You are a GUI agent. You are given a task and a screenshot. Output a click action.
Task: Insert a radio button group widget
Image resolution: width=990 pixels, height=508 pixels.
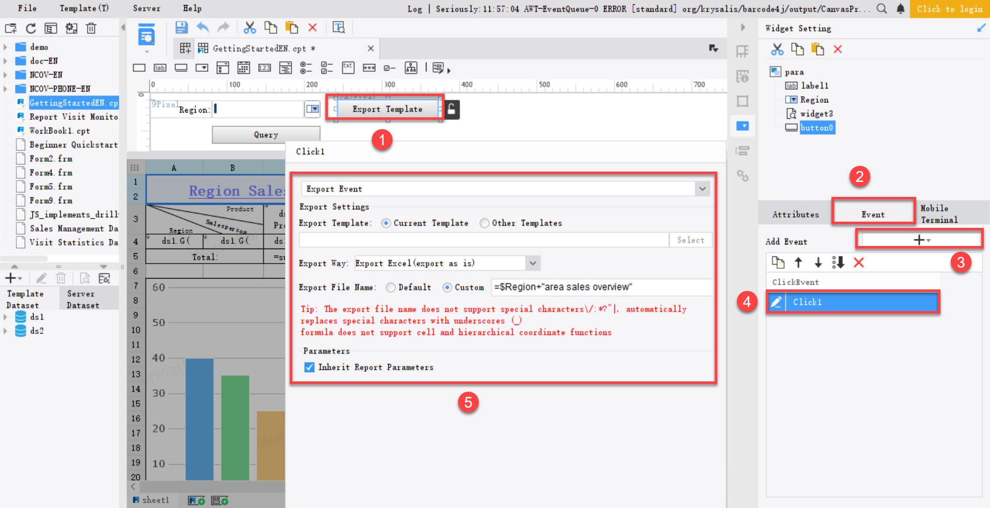click(x=306, y=68)
